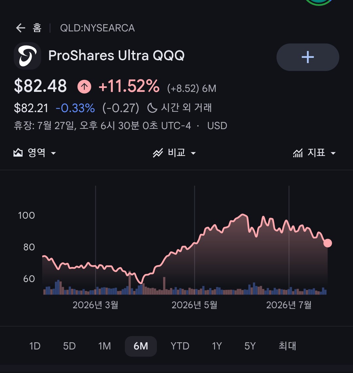Tap the compare lines icon next to 비교
353x373 pixels.
pos(158,153)
